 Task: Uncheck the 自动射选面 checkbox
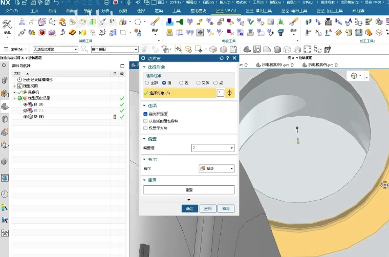pos(146,114)
